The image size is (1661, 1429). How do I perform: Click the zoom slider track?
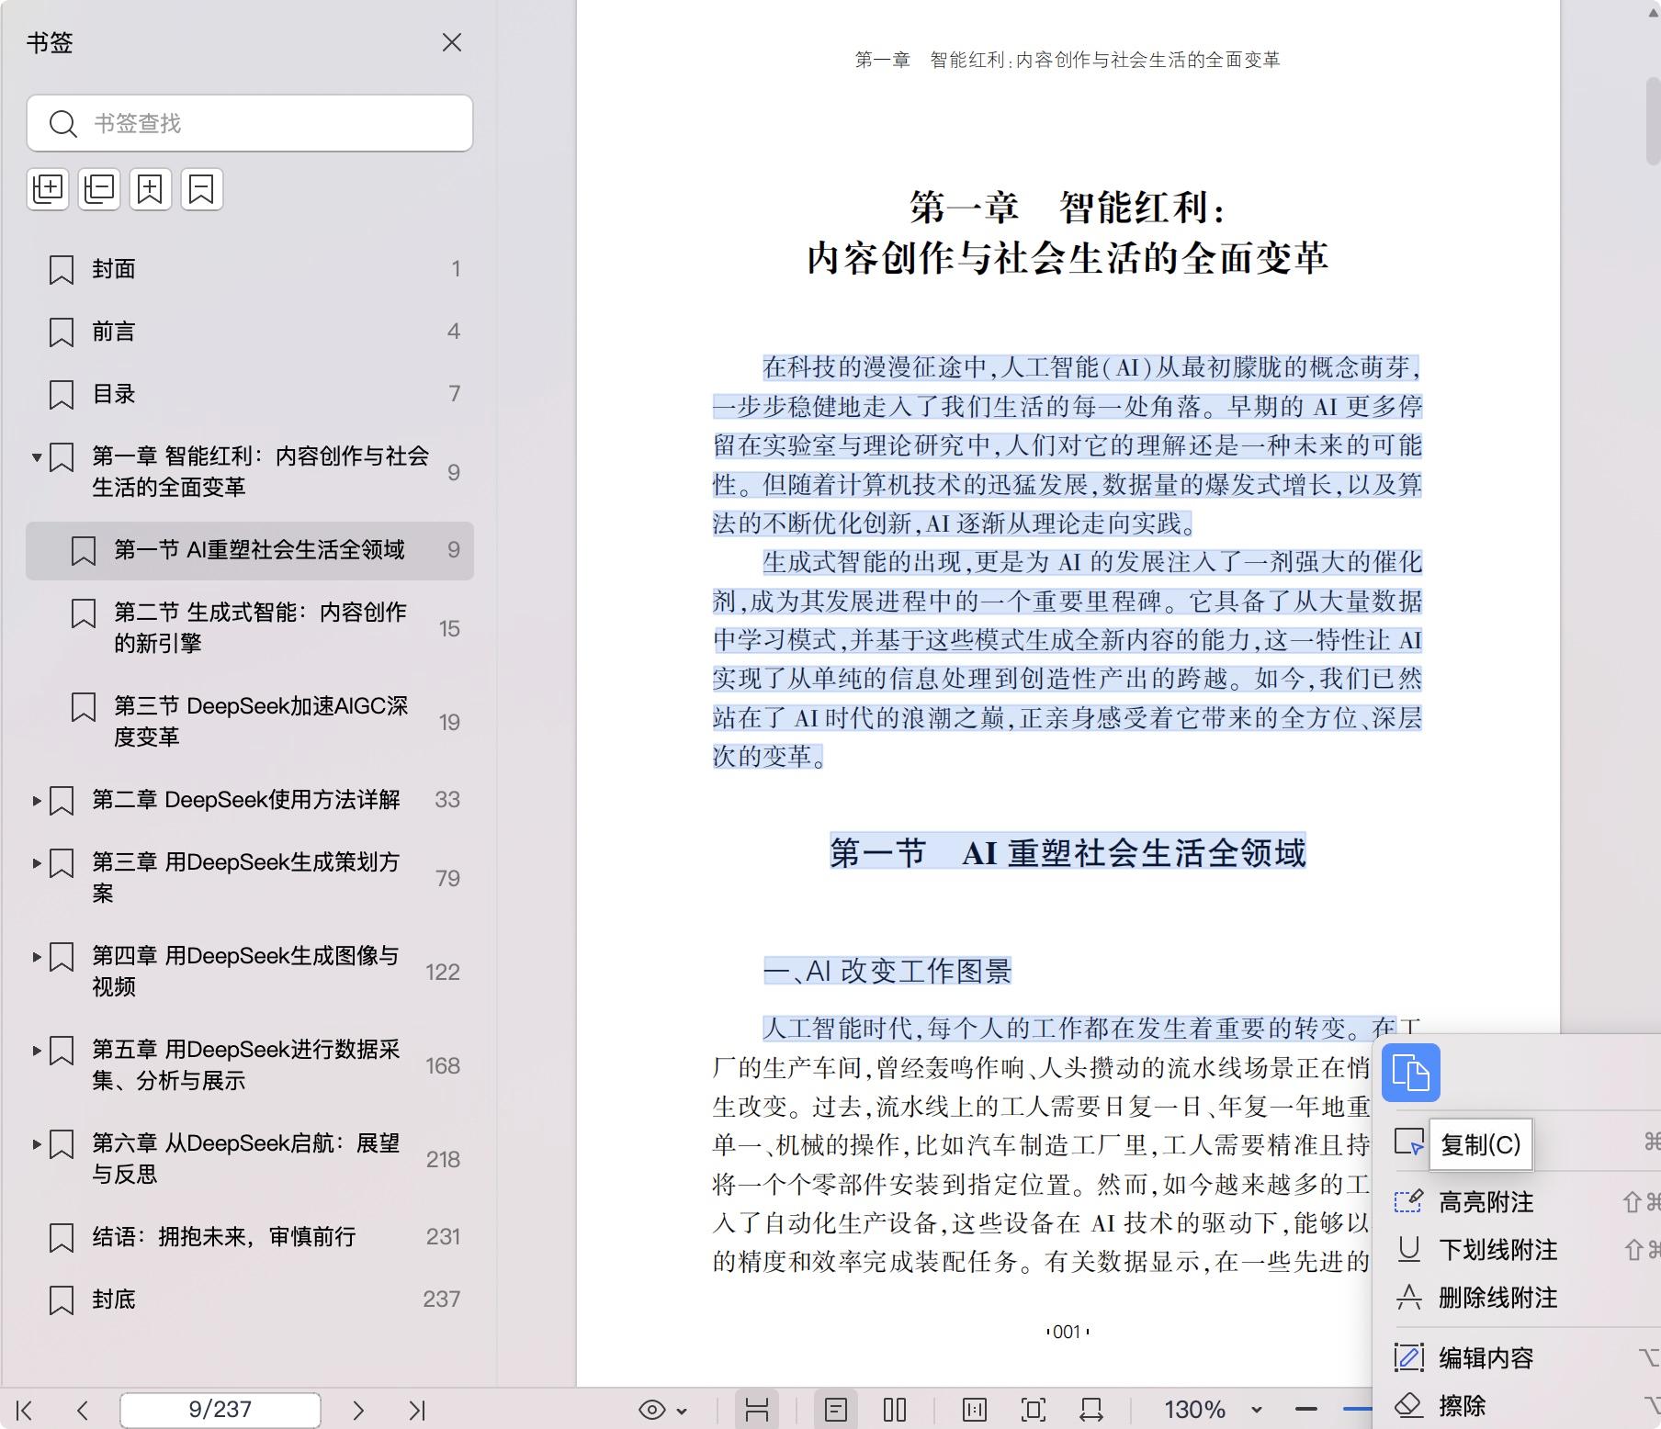coord(1357,1408)
